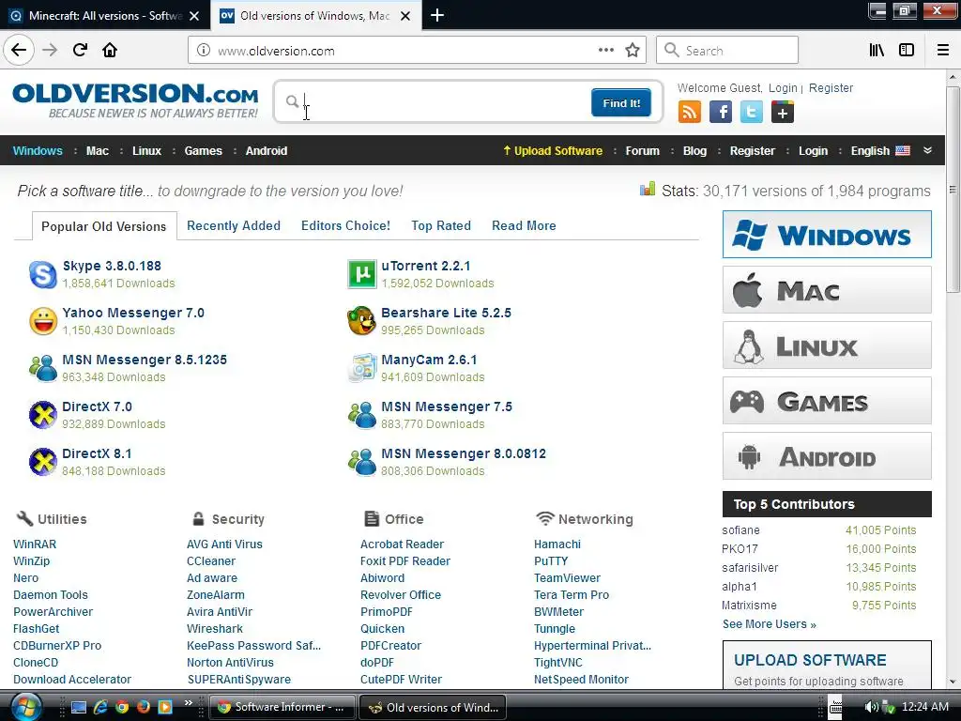Click the Register link beside Welcome Guest

(831, 87)
